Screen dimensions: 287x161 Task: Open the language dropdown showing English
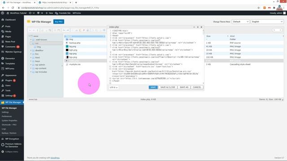(267, 22)
